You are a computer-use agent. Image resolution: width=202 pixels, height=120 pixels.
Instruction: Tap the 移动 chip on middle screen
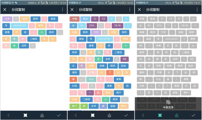(x=85, y=19)
